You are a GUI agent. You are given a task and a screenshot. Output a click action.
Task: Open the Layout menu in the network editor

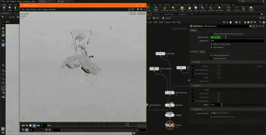pyautogui.click(x=168, y=22)
